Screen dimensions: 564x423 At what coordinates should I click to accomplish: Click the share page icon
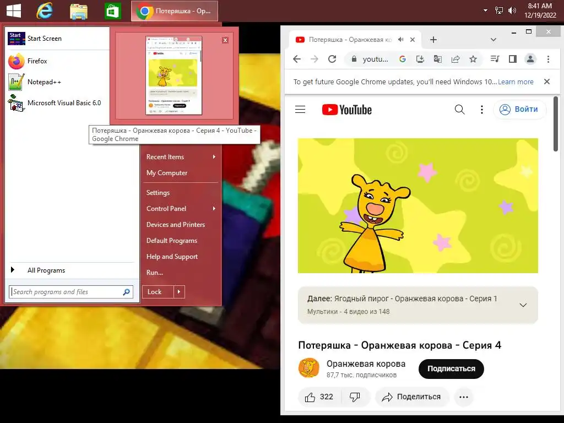point(455,59)
